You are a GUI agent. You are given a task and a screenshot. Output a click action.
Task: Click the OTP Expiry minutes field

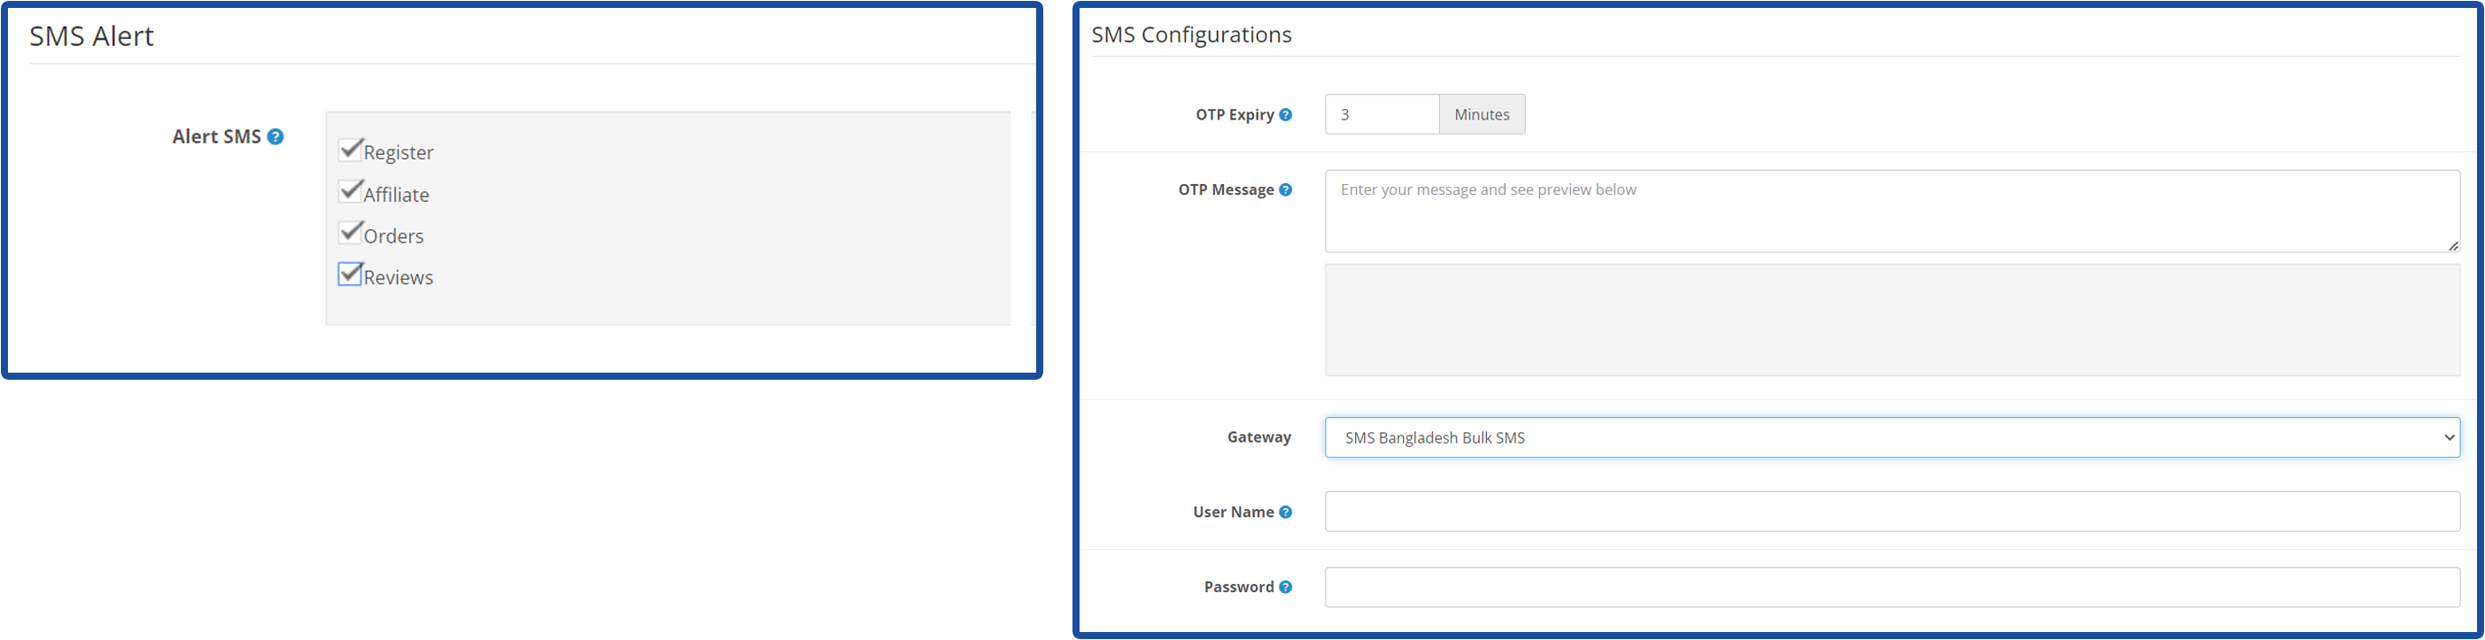(x=1382, y=115)
